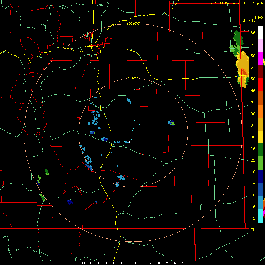Image resolution: width=265 pixels, height=265 pixels.
Task: Select the yellow legend swatch
Action: 260,137
